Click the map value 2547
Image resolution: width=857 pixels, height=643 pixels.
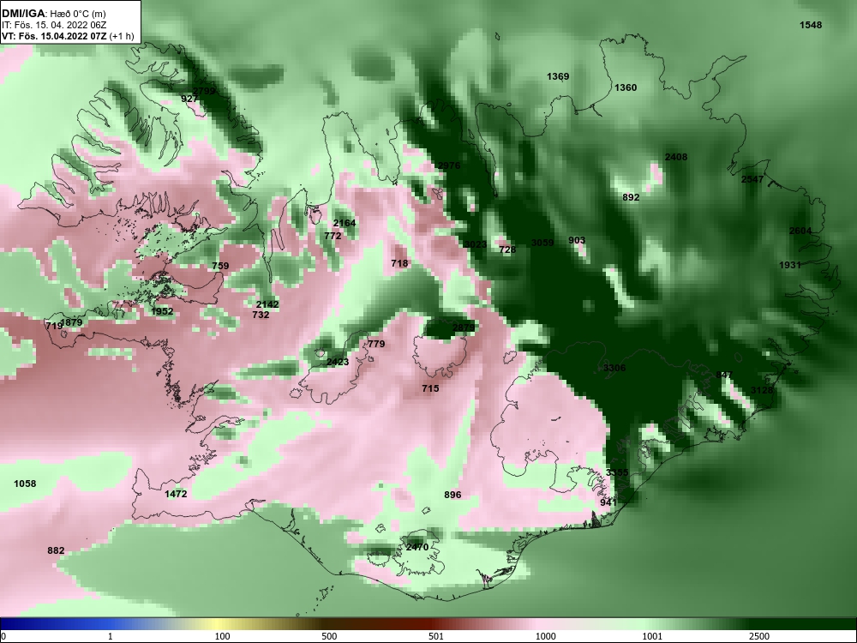click(x=752, y=179)
